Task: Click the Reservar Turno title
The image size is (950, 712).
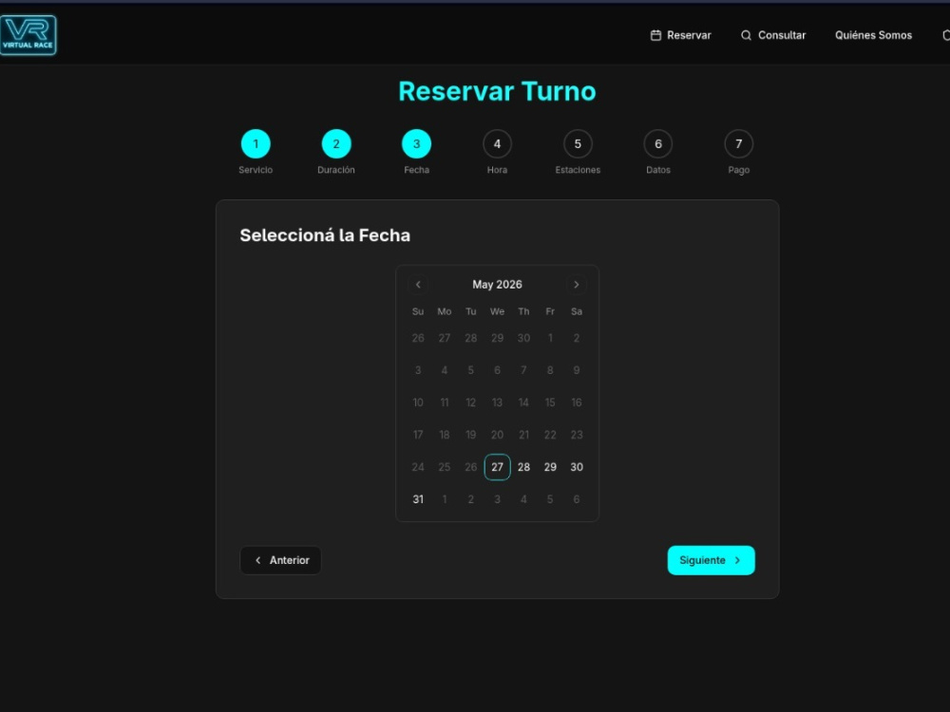Action: [498, 91]
